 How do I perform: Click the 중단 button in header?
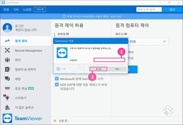[172, 10]
